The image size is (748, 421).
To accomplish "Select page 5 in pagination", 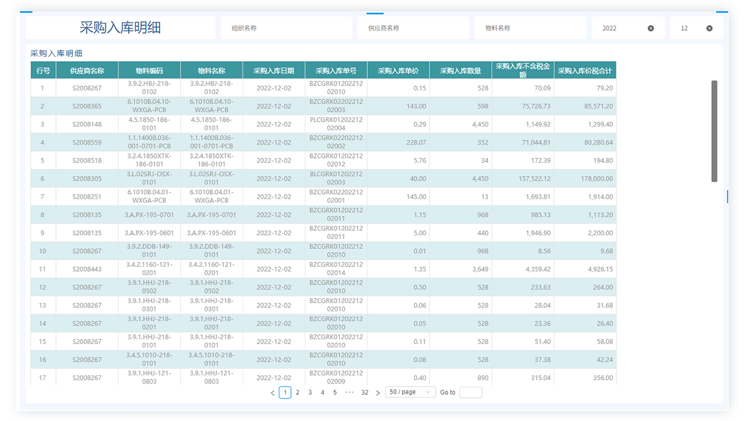I will [335, 392].
